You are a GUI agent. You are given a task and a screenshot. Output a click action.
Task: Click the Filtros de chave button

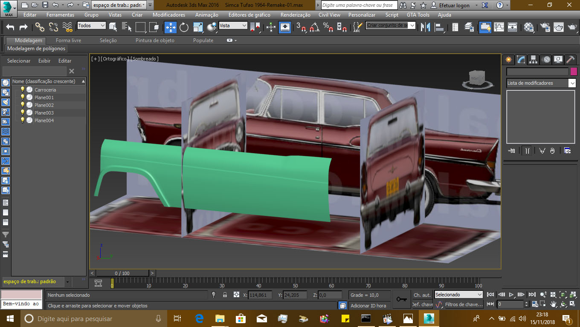point(464,304)
